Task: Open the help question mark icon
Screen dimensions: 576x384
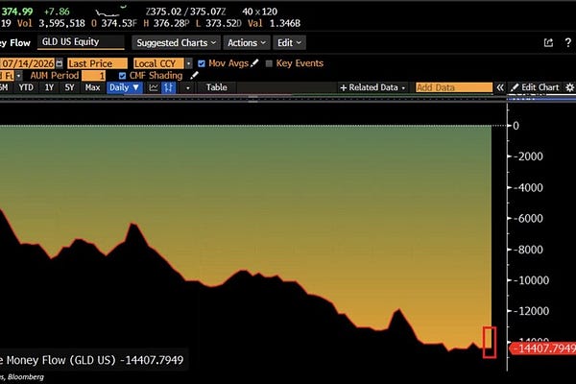Action: (567, 42)
